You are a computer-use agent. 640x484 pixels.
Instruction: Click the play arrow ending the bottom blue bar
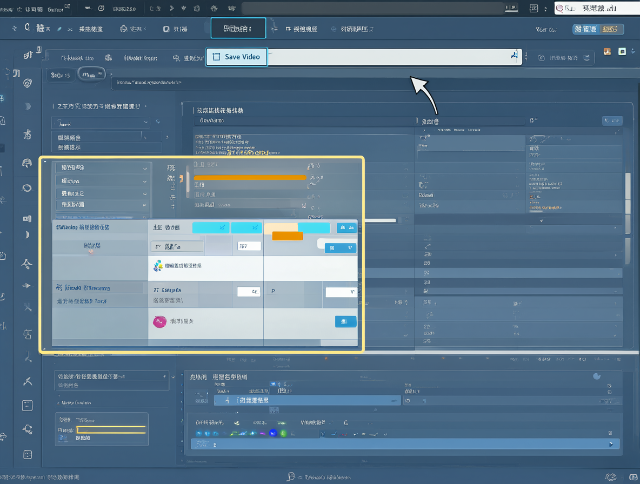pos(611,445)
